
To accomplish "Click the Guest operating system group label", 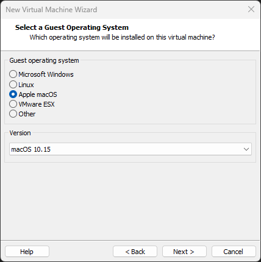I will coord(44,60).
